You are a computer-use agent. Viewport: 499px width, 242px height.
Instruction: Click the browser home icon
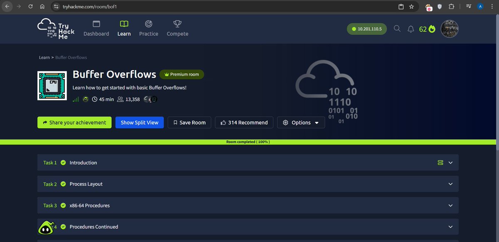pyautogui.click(x=42, y=7)
